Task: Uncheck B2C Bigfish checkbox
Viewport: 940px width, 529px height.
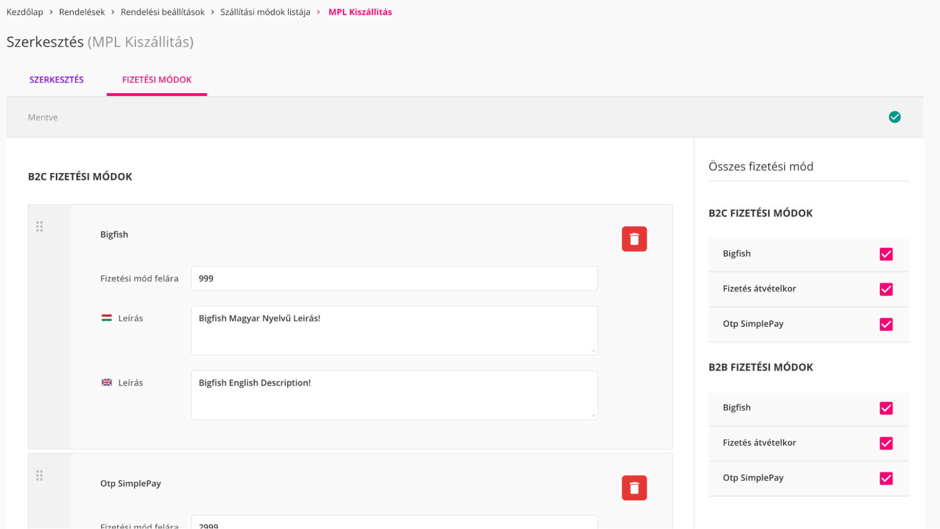Action: 886,254
